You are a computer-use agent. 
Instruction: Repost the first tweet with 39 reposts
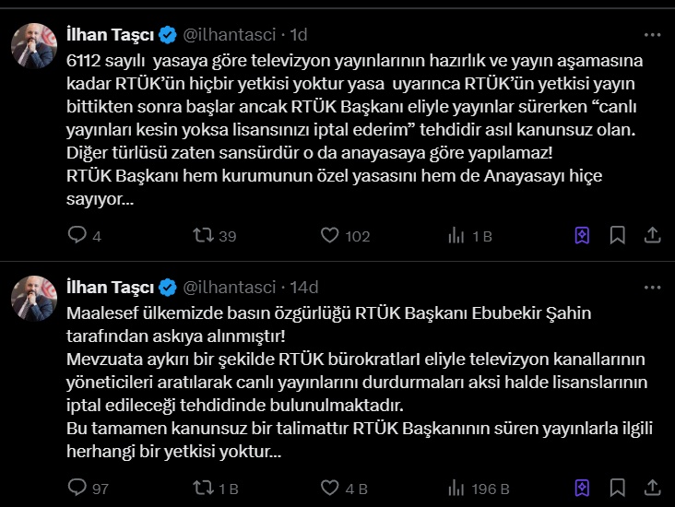(204, 236)
